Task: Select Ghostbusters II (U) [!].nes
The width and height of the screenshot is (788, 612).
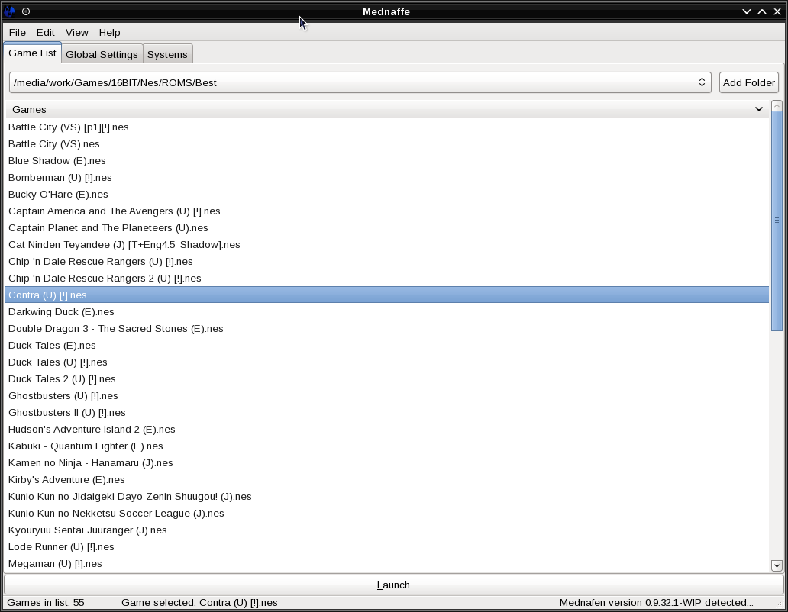Action: click(387, 413)
